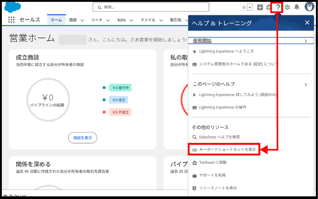Expand the 商談 tab dropdown chevron
Viewport: 318px width, 199px height.
(x=82, y=20)
